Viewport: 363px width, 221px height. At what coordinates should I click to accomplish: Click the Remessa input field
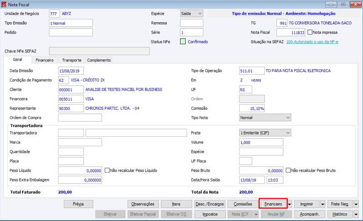191,23
